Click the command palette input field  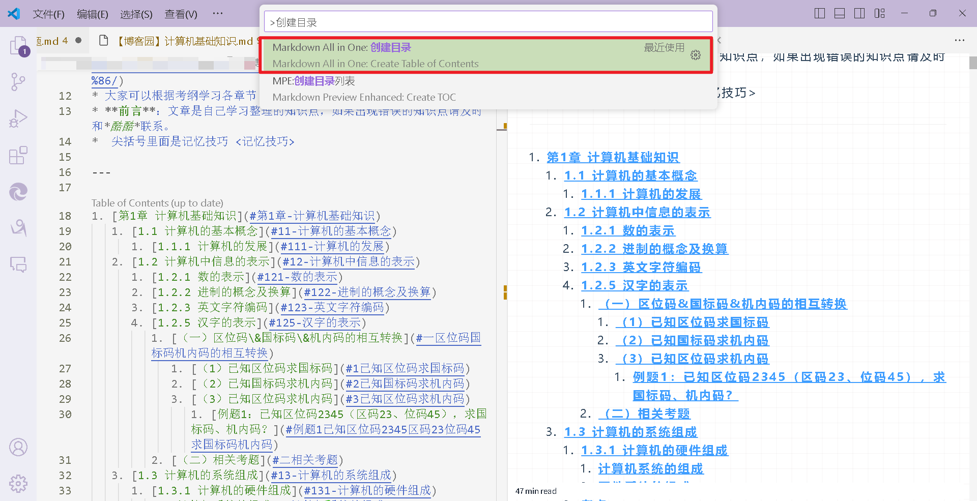click(x=488, y=22)
